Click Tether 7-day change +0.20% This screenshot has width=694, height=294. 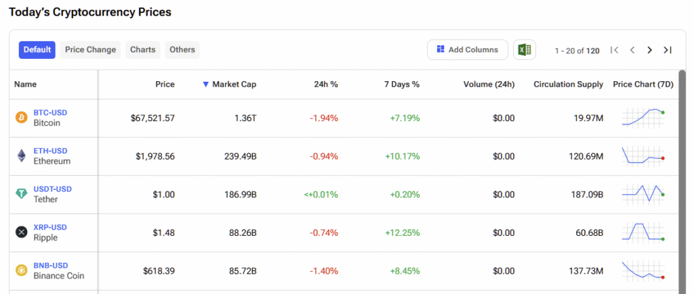coord(405,194)
